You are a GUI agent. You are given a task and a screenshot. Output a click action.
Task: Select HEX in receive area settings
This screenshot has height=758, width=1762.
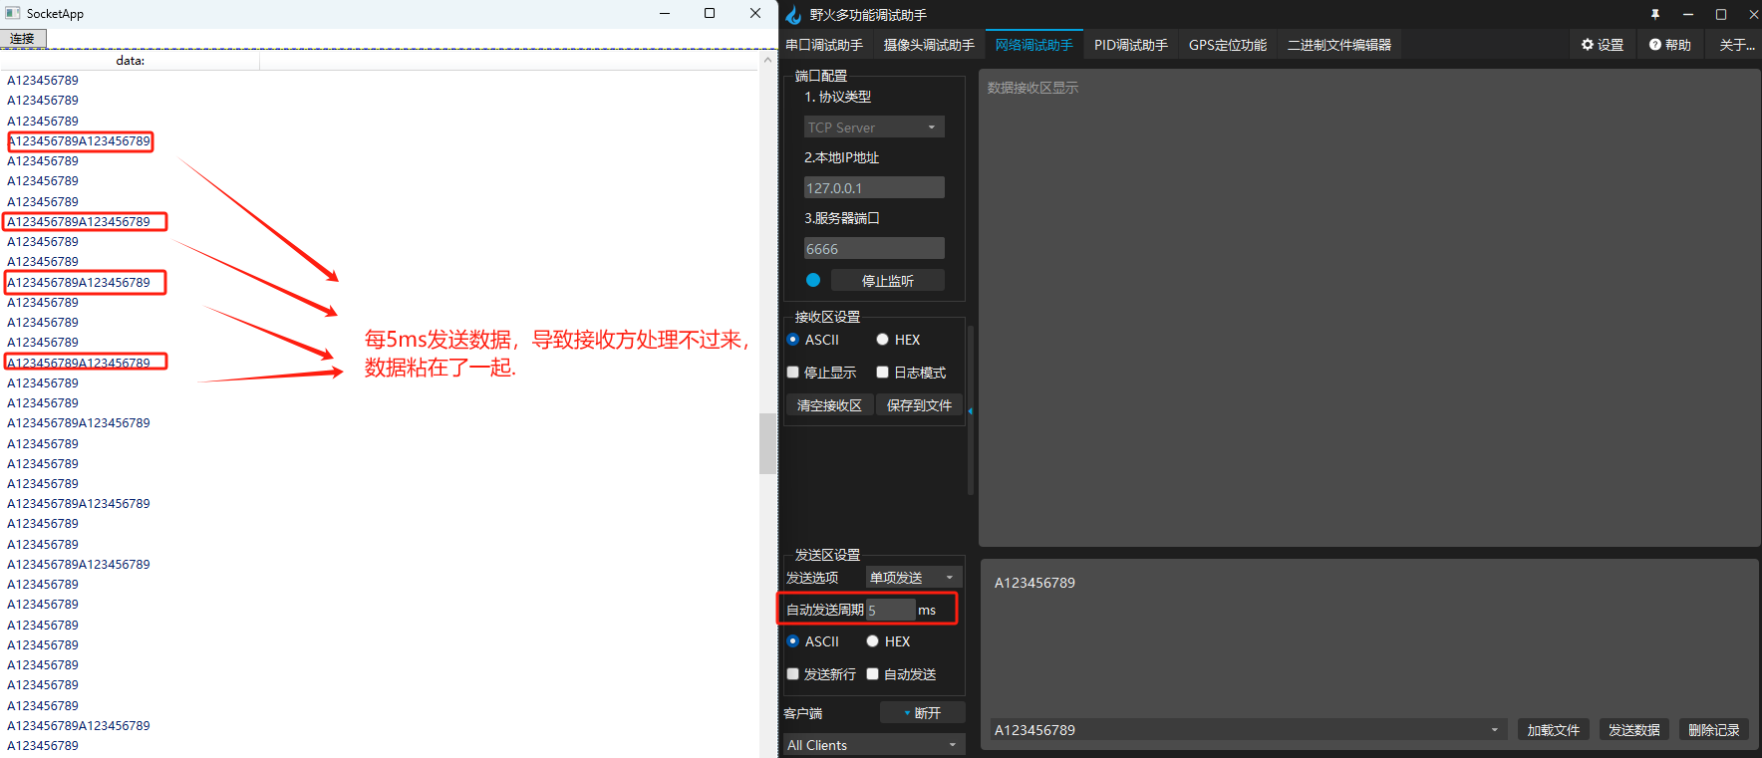(x=882, y=340)
